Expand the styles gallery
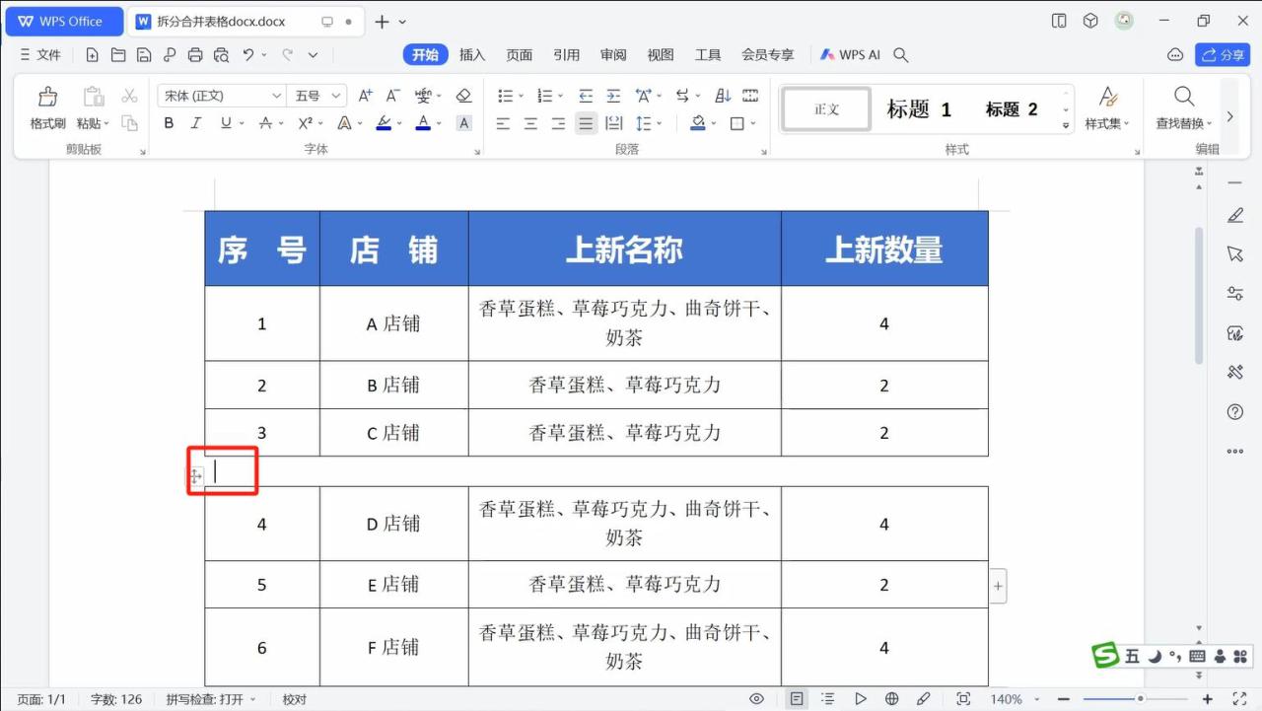 click(x=1066, y=125)
